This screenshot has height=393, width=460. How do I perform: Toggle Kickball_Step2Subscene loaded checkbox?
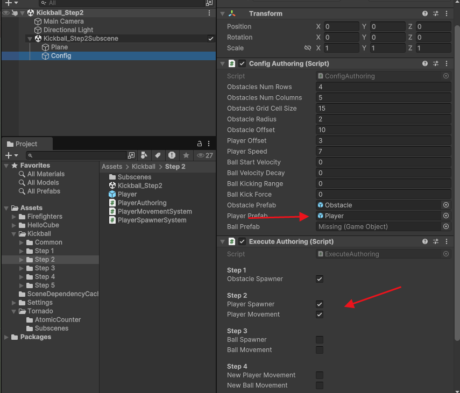pyautogui.click(x=211, y=39)
